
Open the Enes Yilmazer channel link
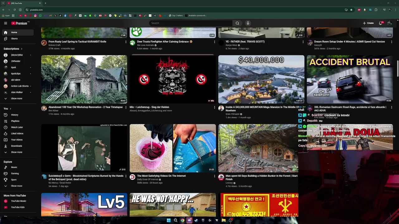pyautogui.click(x=233, y=114)
